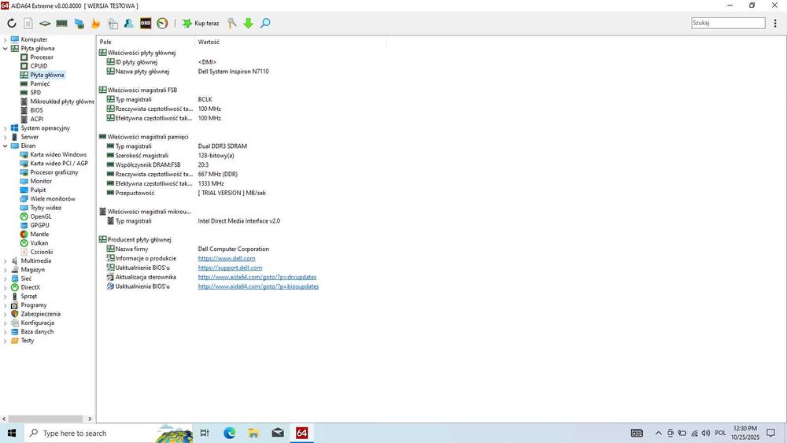Click the Dell System Inspiron N7110 value

click(233, 72)
